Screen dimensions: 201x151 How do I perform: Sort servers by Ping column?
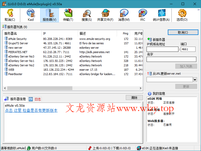pos(123,33)
